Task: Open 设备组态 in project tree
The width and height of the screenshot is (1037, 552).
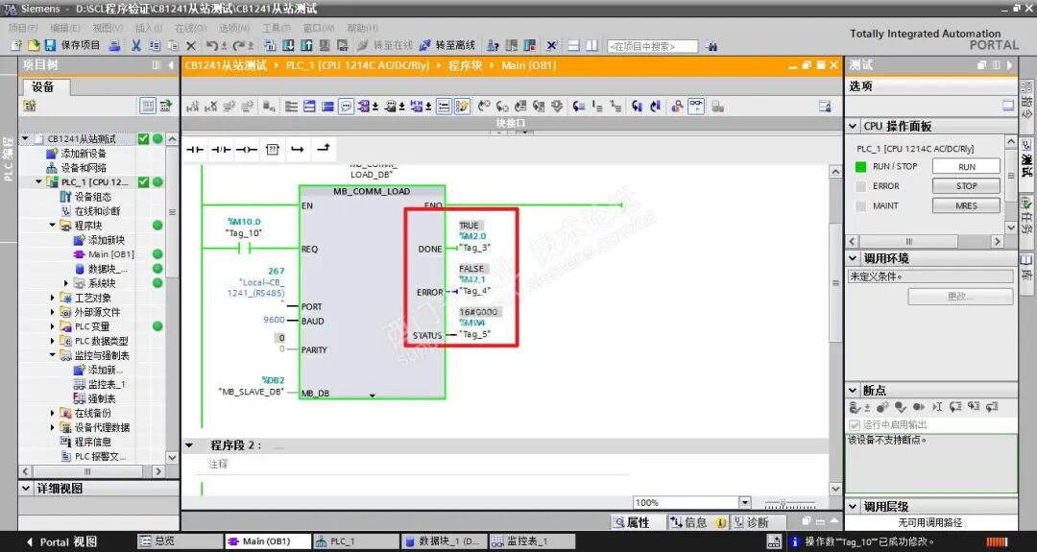Action: point(92,197)
